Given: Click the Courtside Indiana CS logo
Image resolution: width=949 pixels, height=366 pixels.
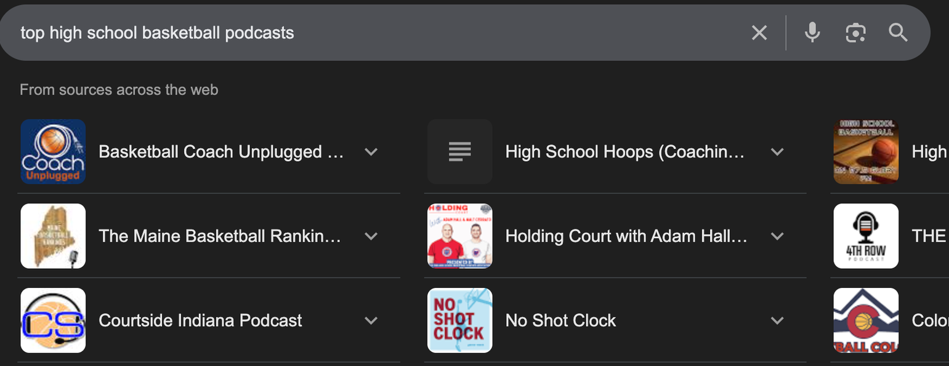Looking at the screenshot, I should coord(53,320).
